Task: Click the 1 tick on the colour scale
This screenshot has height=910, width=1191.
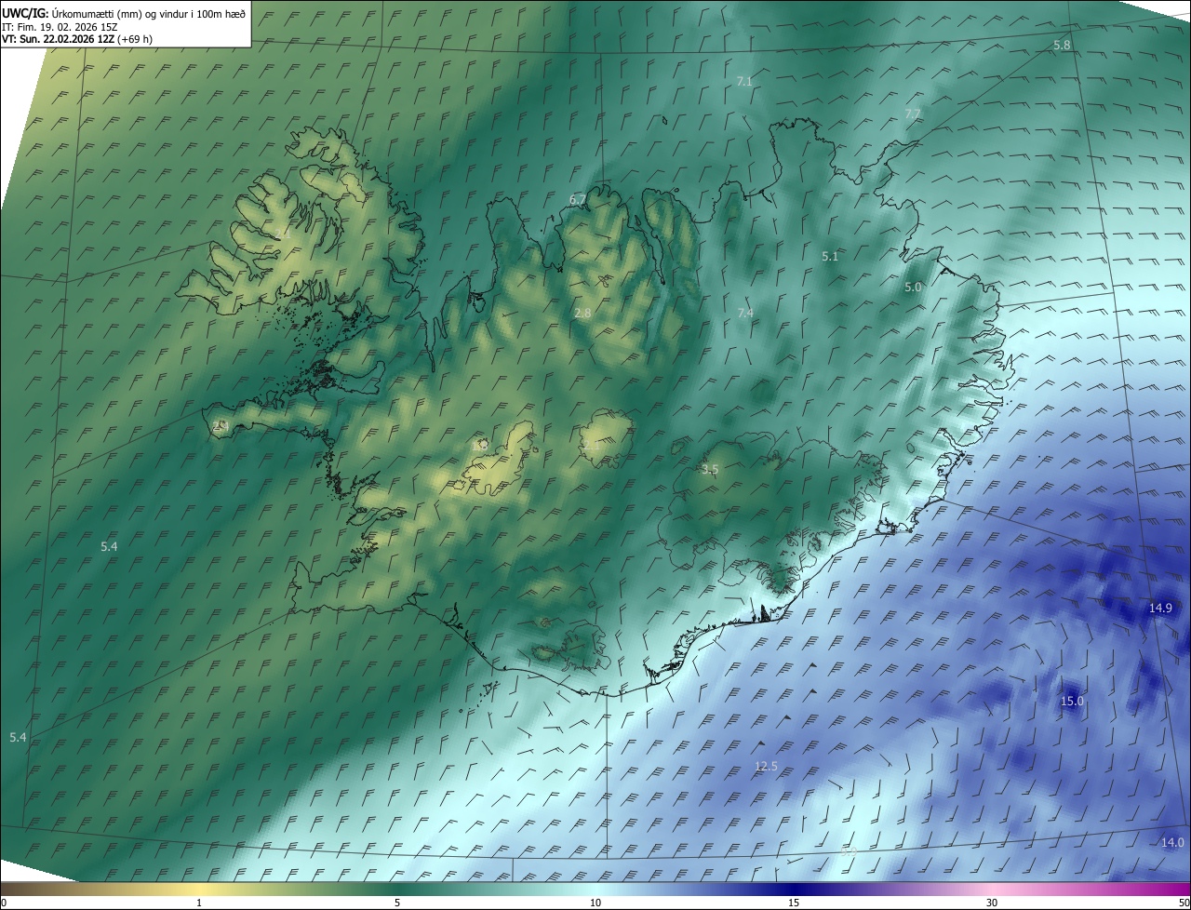Action: (x=199, y=903)
